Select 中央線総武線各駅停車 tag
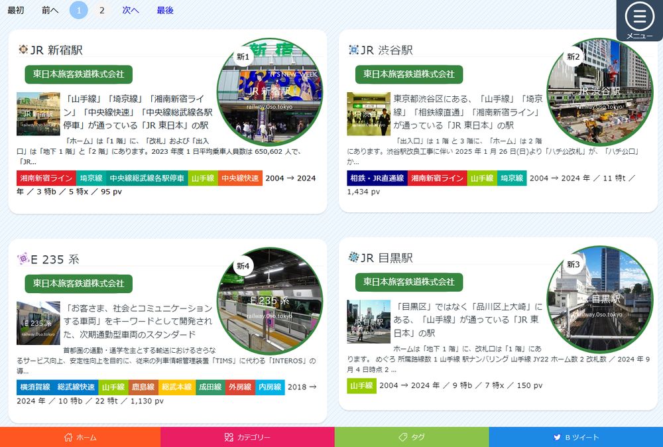Screen dimensions: 663x447 147,178
